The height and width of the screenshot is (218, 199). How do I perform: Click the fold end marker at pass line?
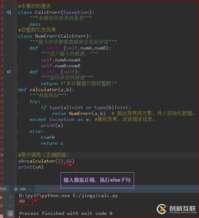tap(16, 24)
